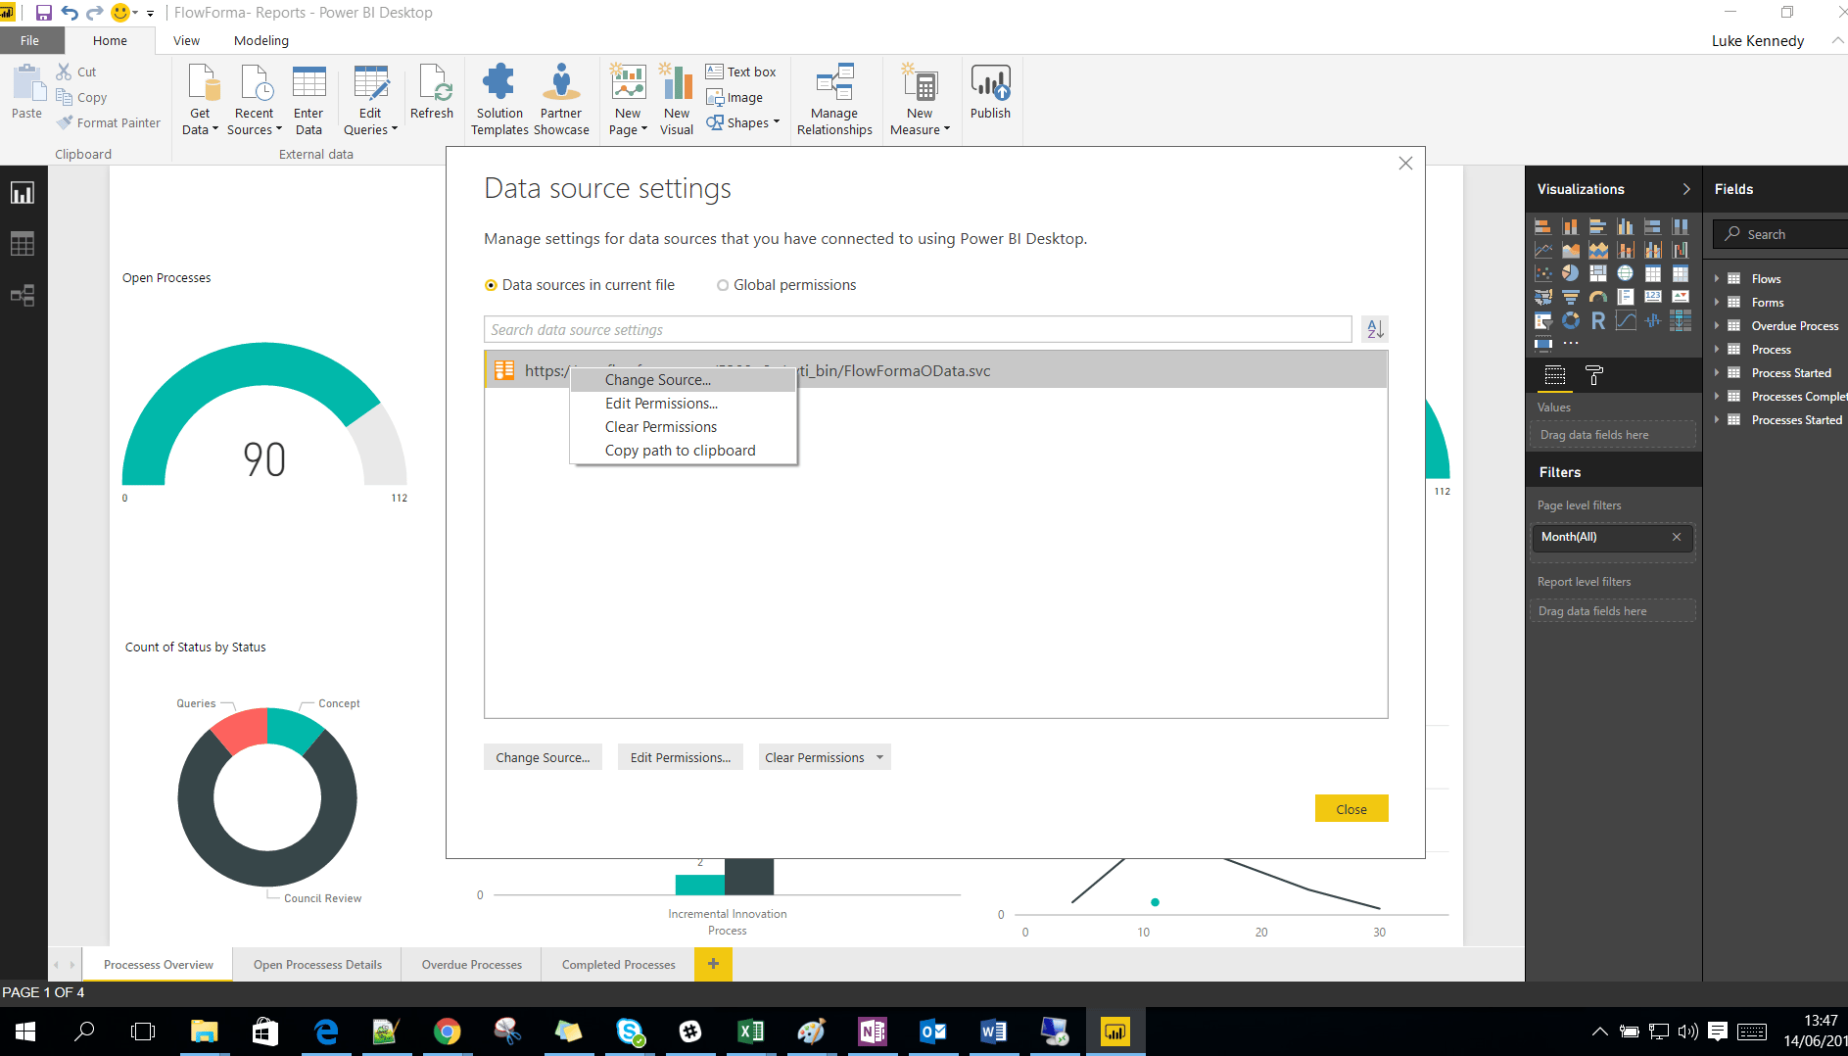The height and width of the screenshot is (1056, 1848).
Task: Collapse the Visualizations pane chevron
Action: (x=1685, y=189)
